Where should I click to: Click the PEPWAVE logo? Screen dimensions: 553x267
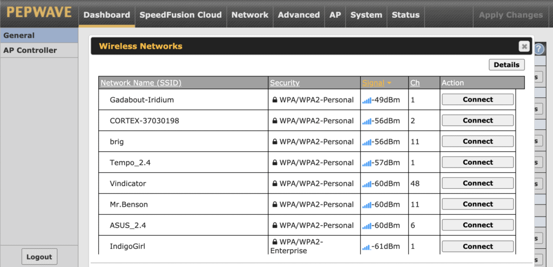coord(39,13)
